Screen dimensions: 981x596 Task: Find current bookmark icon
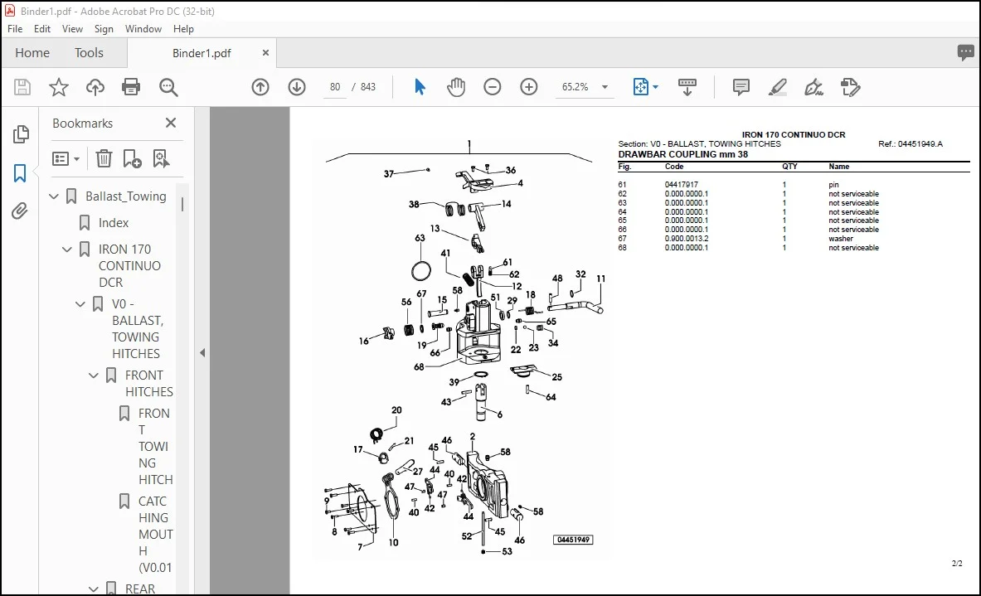[x=161, y=159]
